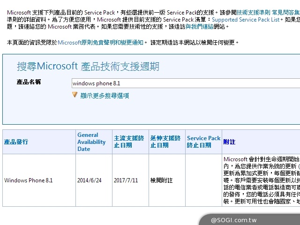Click the 主流支援終止日期 column header
The image size is (300, 225).
click(x=129, y=142)
